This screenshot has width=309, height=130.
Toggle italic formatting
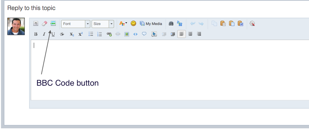pos(44,34)
